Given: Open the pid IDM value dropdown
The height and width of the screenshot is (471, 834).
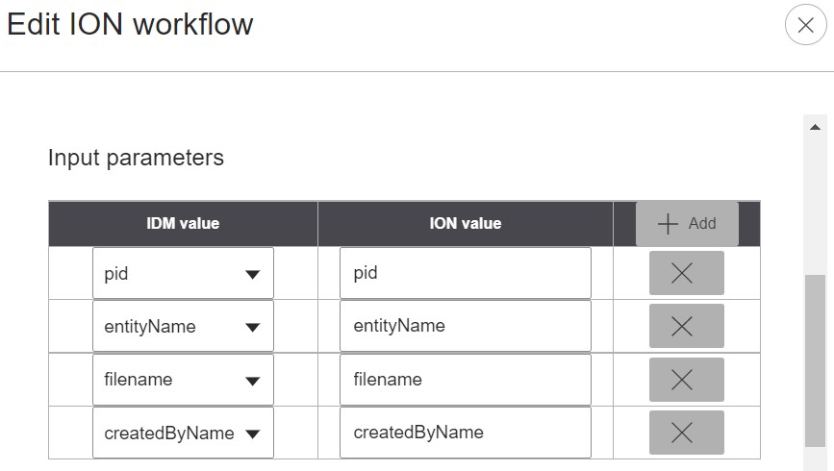Looking at the screenshot, I should 183,274.
